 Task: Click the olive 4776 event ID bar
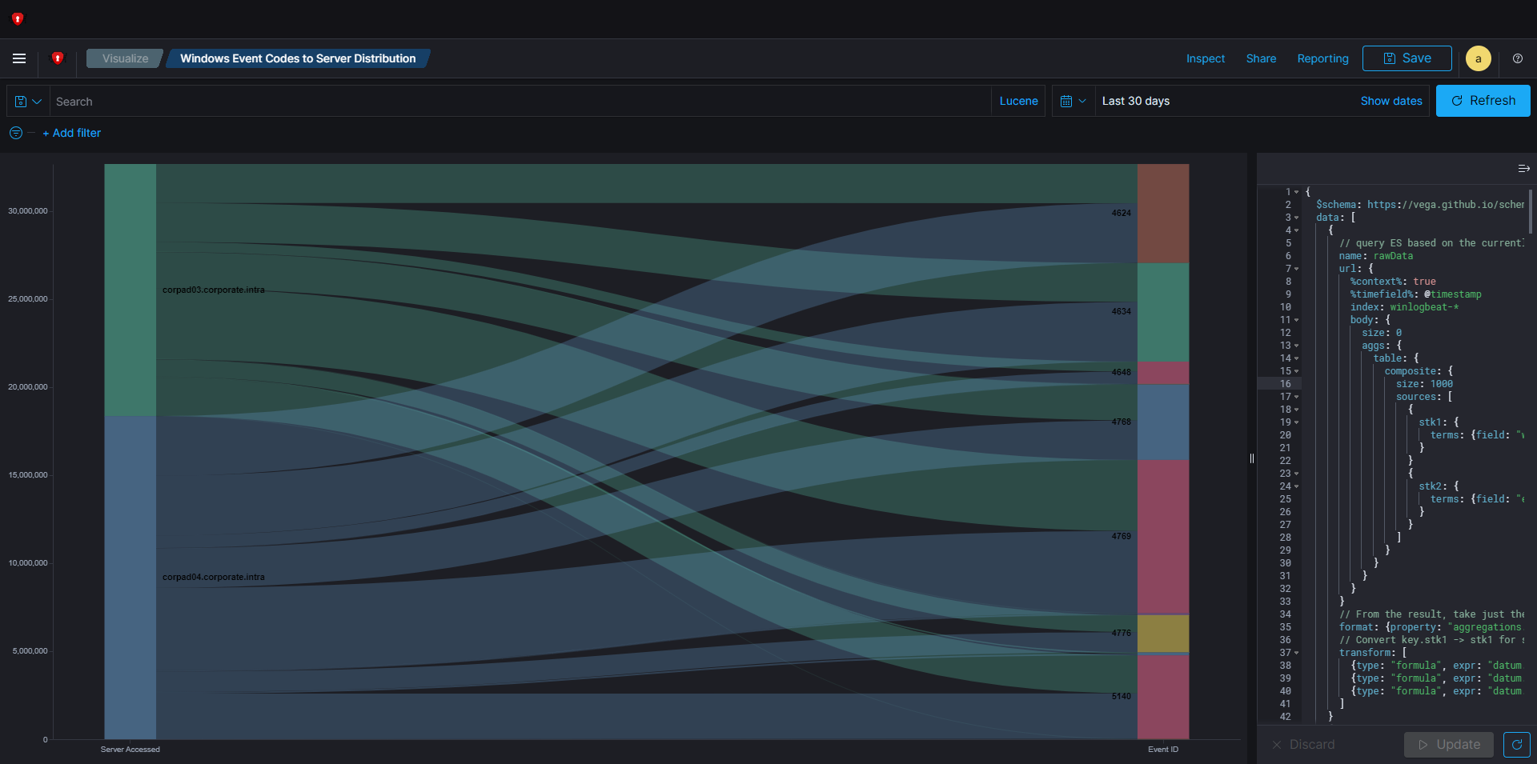click(1162, 634)
